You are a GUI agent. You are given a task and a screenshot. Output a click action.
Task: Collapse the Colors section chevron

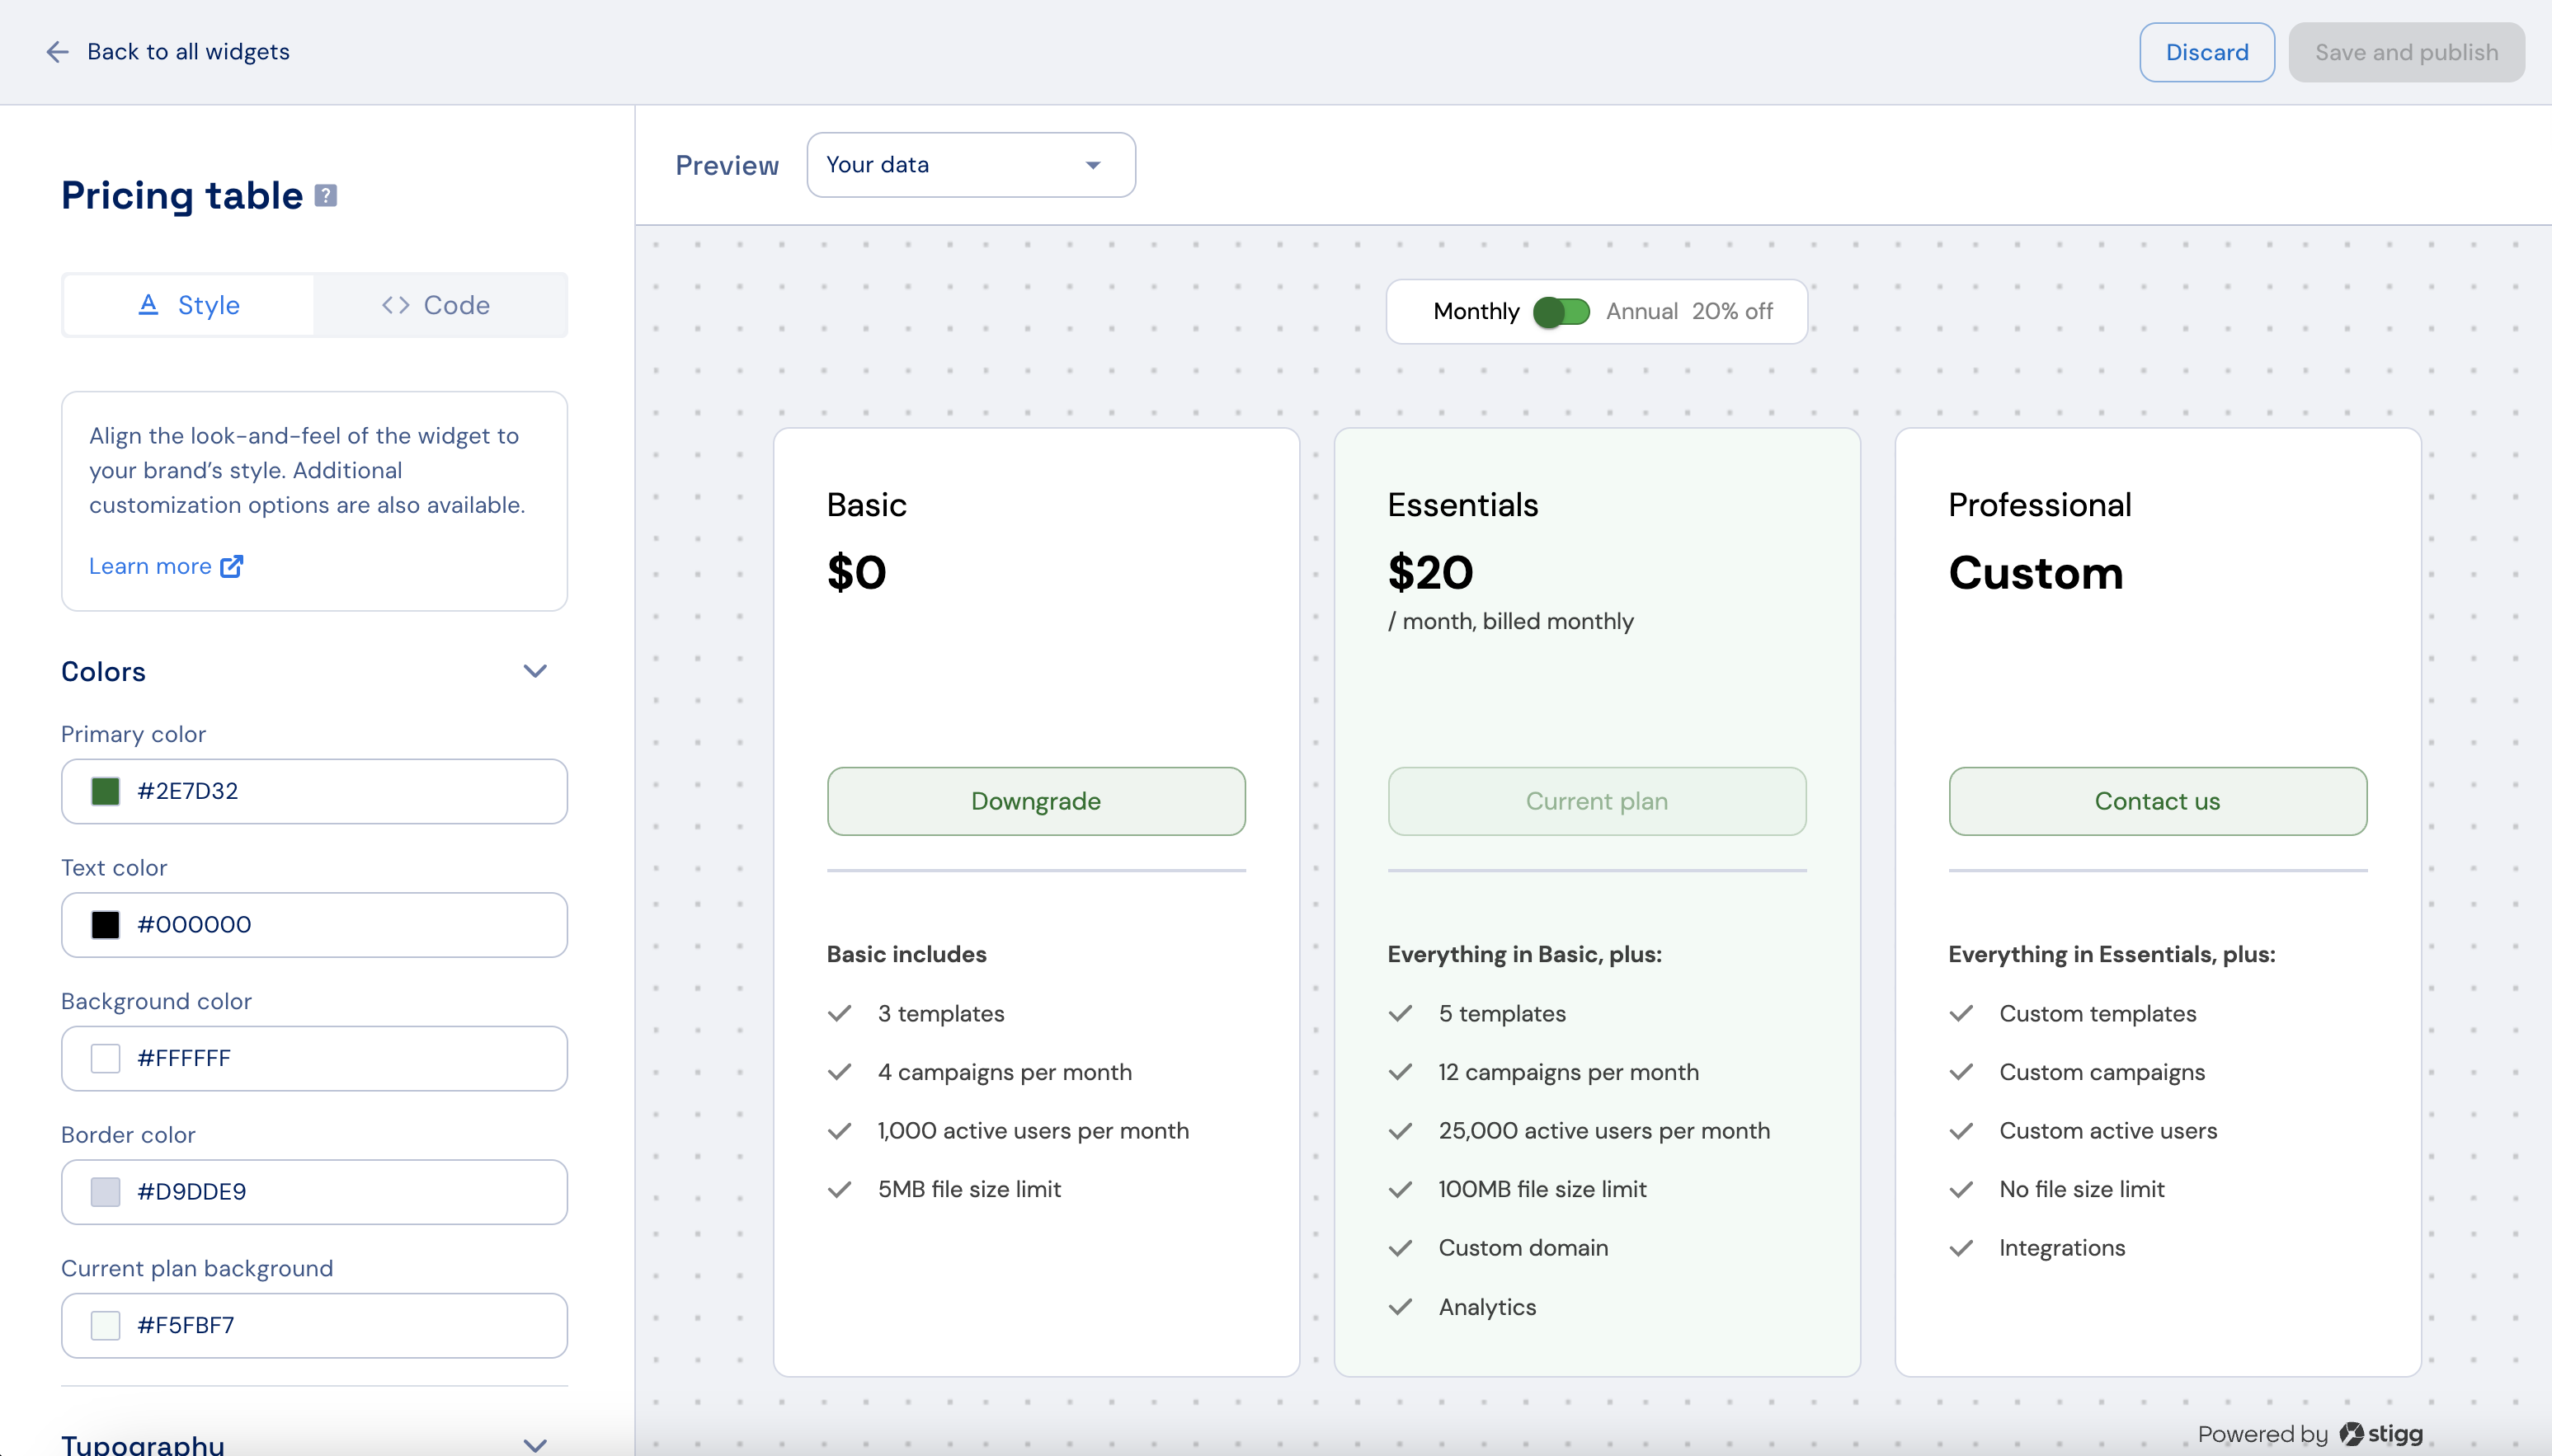click(x=535, y=671)
